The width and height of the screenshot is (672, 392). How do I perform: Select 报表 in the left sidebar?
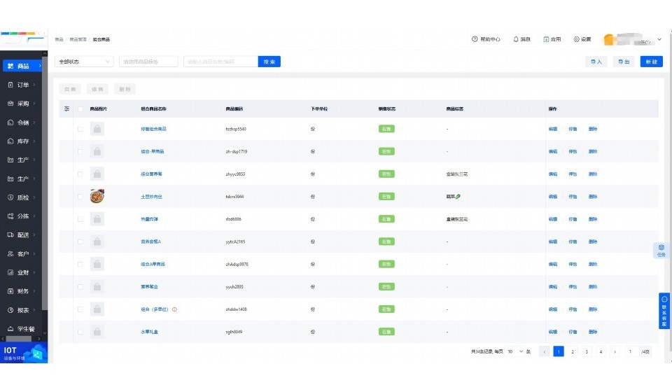23,309
